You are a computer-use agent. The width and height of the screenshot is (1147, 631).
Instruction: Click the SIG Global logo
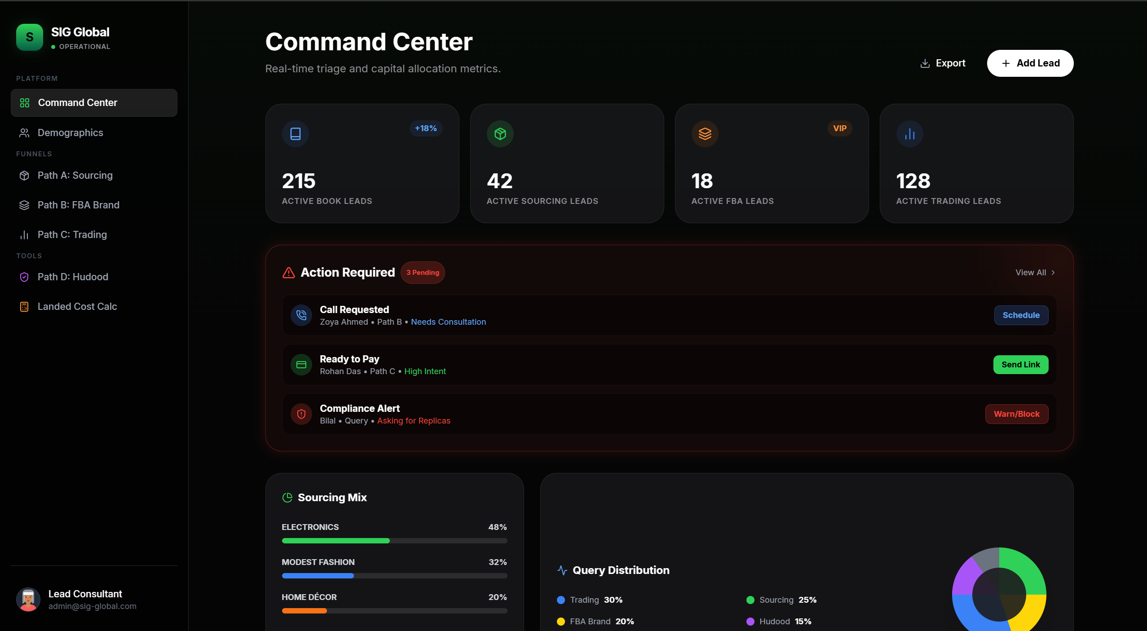(x=29, y=37)
